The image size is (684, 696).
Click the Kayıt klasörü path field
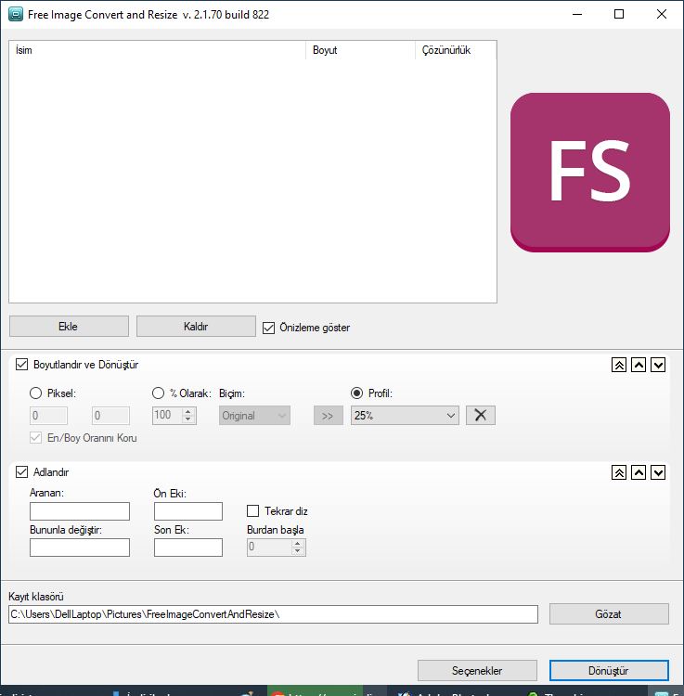[273, 614]
